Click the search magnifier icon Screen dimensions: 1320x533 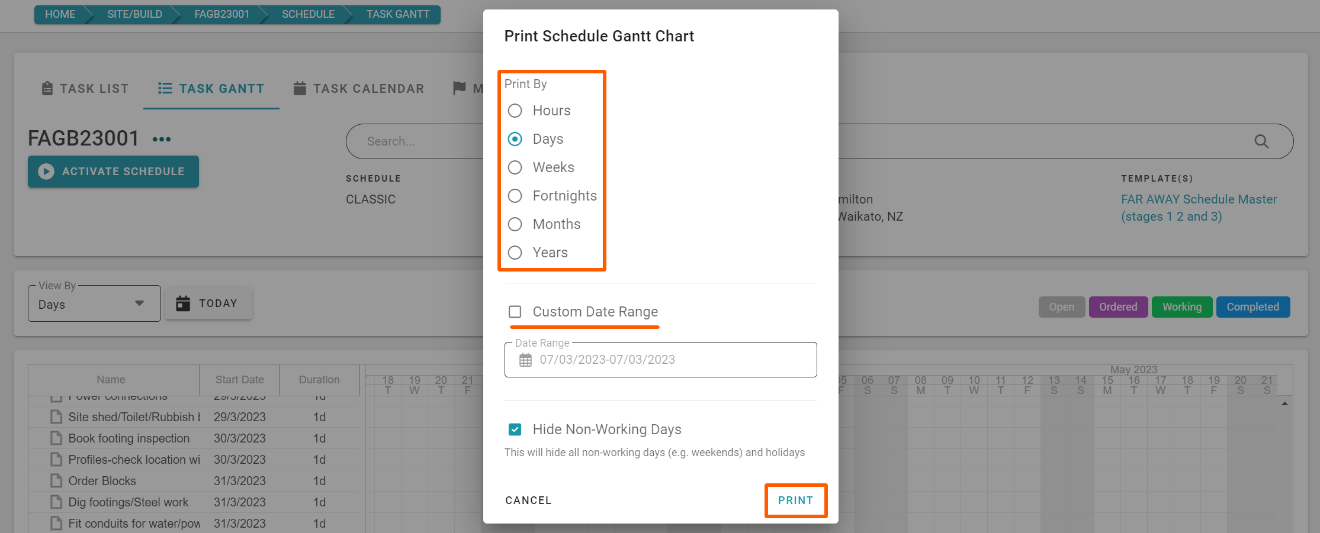point(1261,141)
